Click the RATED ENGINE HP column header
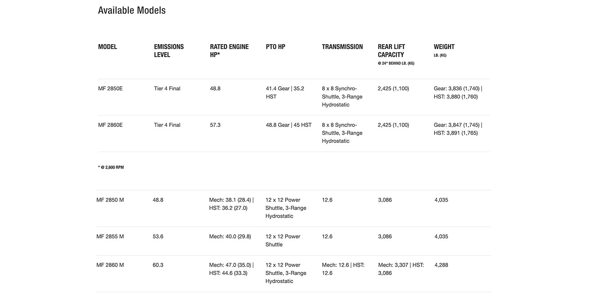The height and width of the screenshot is (298, 594). 229,51
